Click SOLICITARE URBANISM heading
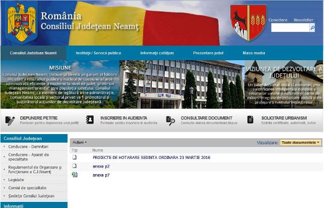Image resolution: width=324 pixels, height=208 pixels. (284, 118)
